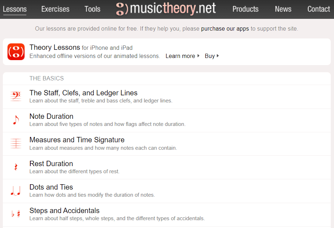Open The Staff, Clefs, and Ledger Lines lesson
Viewport: 334px width, 228px height.
(83, 92)
